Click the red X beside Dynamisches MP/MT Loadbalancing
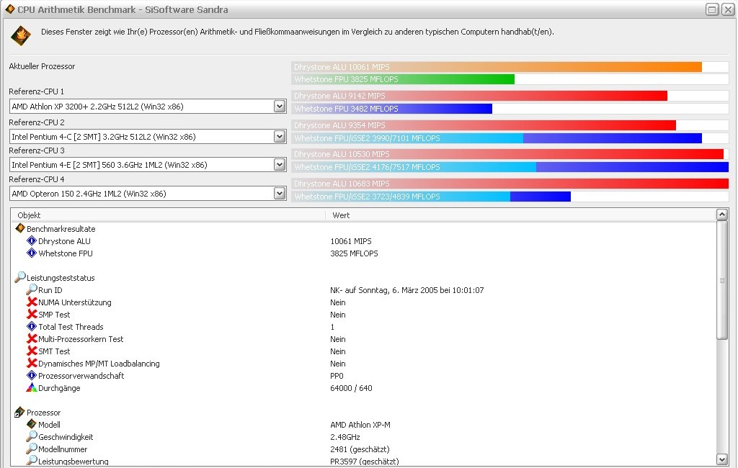The height and width of the screenshot is (468, 738). tap(32, 363)
